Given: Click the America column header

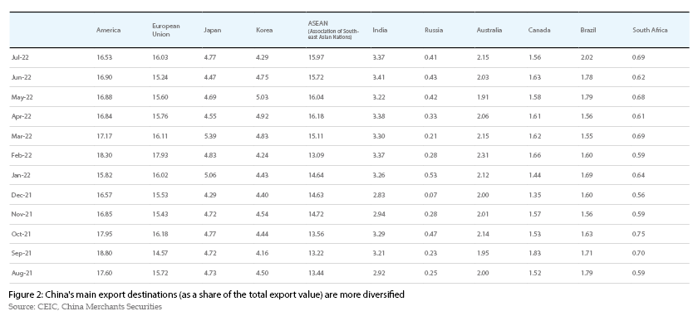Looking at the screenshot, I should [108, 30].
